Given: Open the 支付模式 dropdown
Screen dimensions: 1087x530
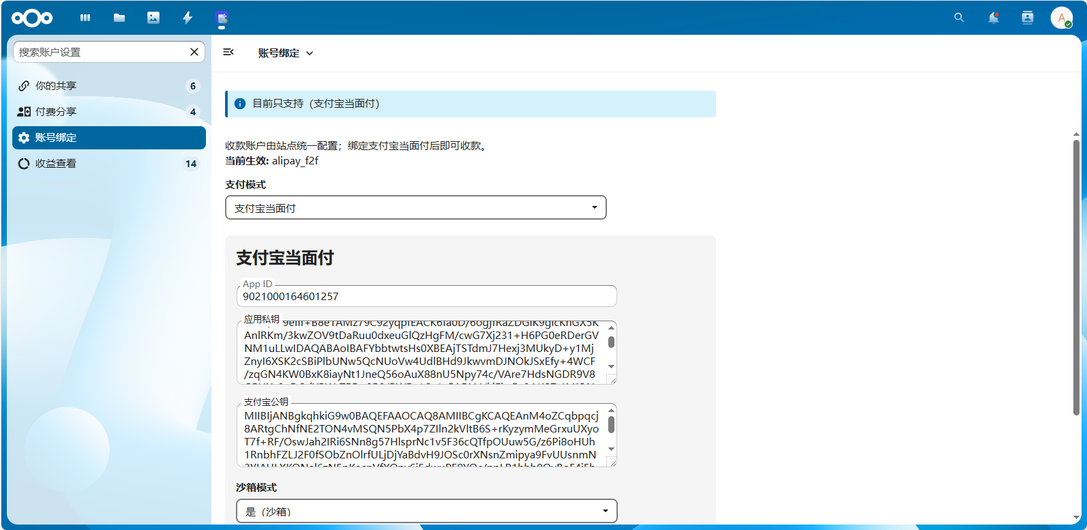Looking at the screenshot, I should 416,207.
